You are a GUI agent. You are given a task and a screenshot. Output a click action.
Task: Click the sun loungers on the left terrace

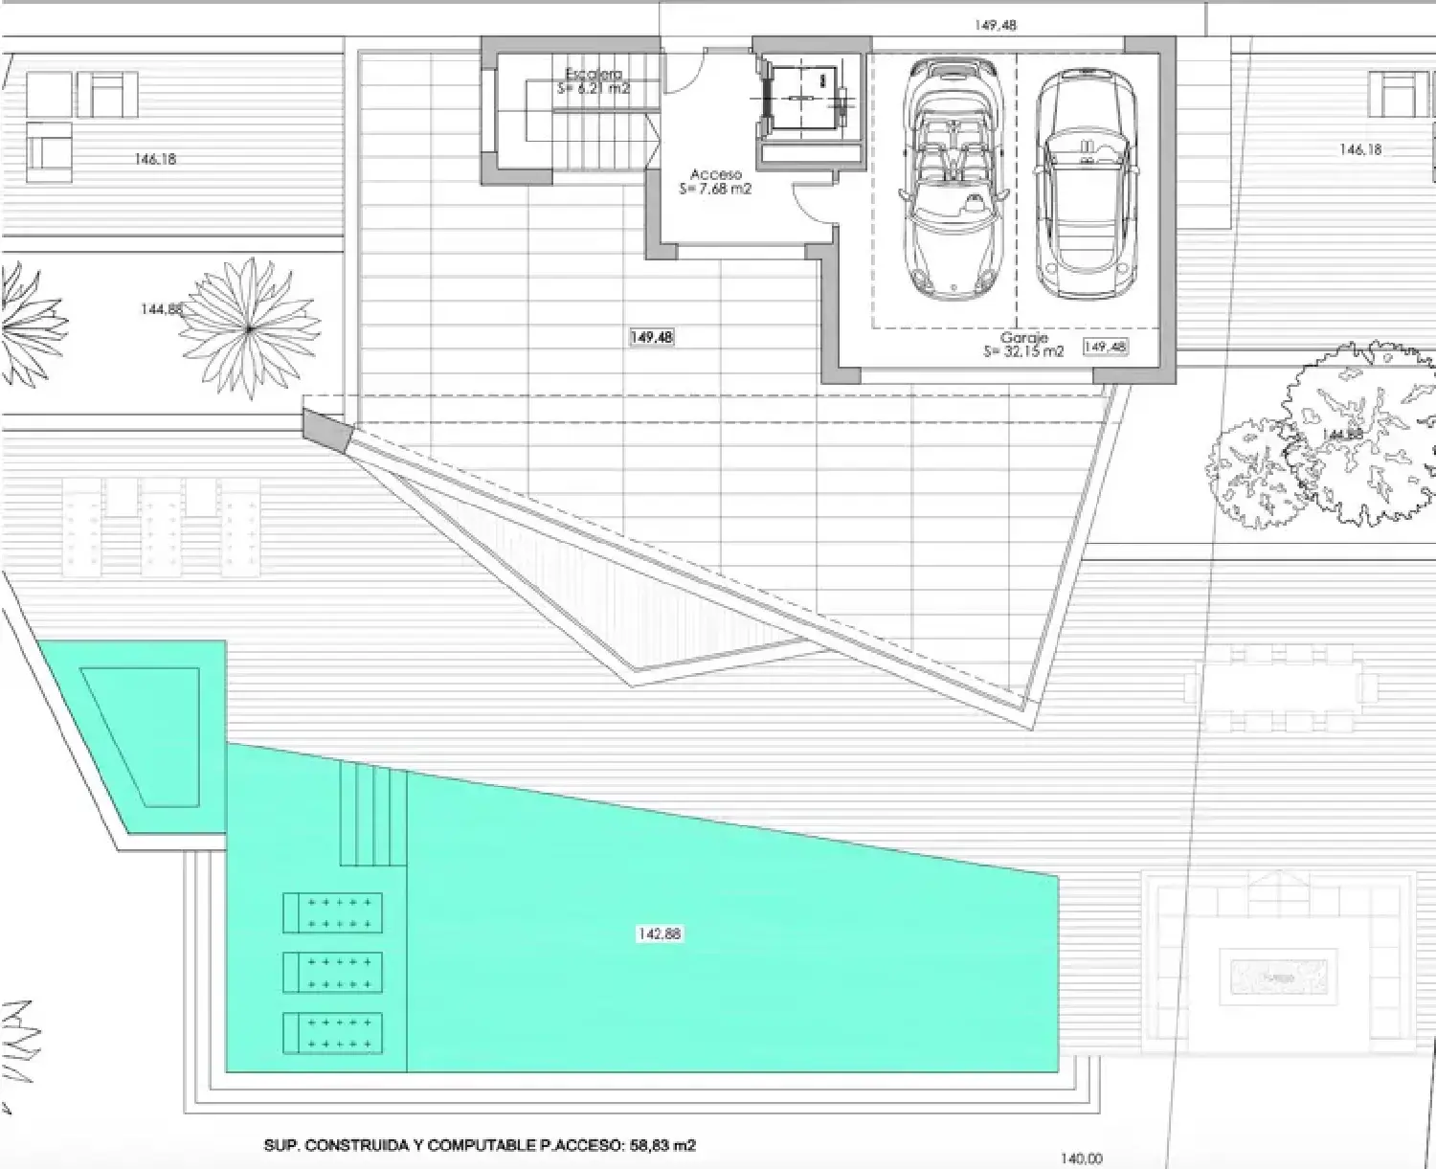coord(161,527)
